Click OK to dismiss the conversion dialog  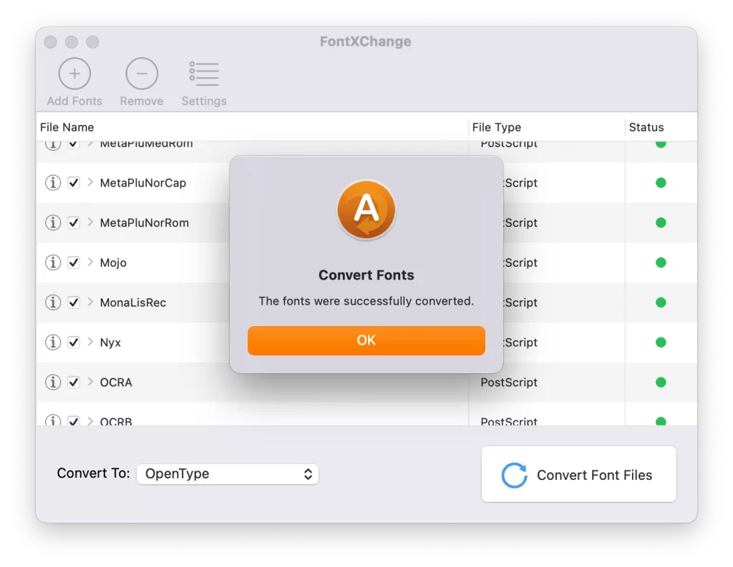coord(366,340)
